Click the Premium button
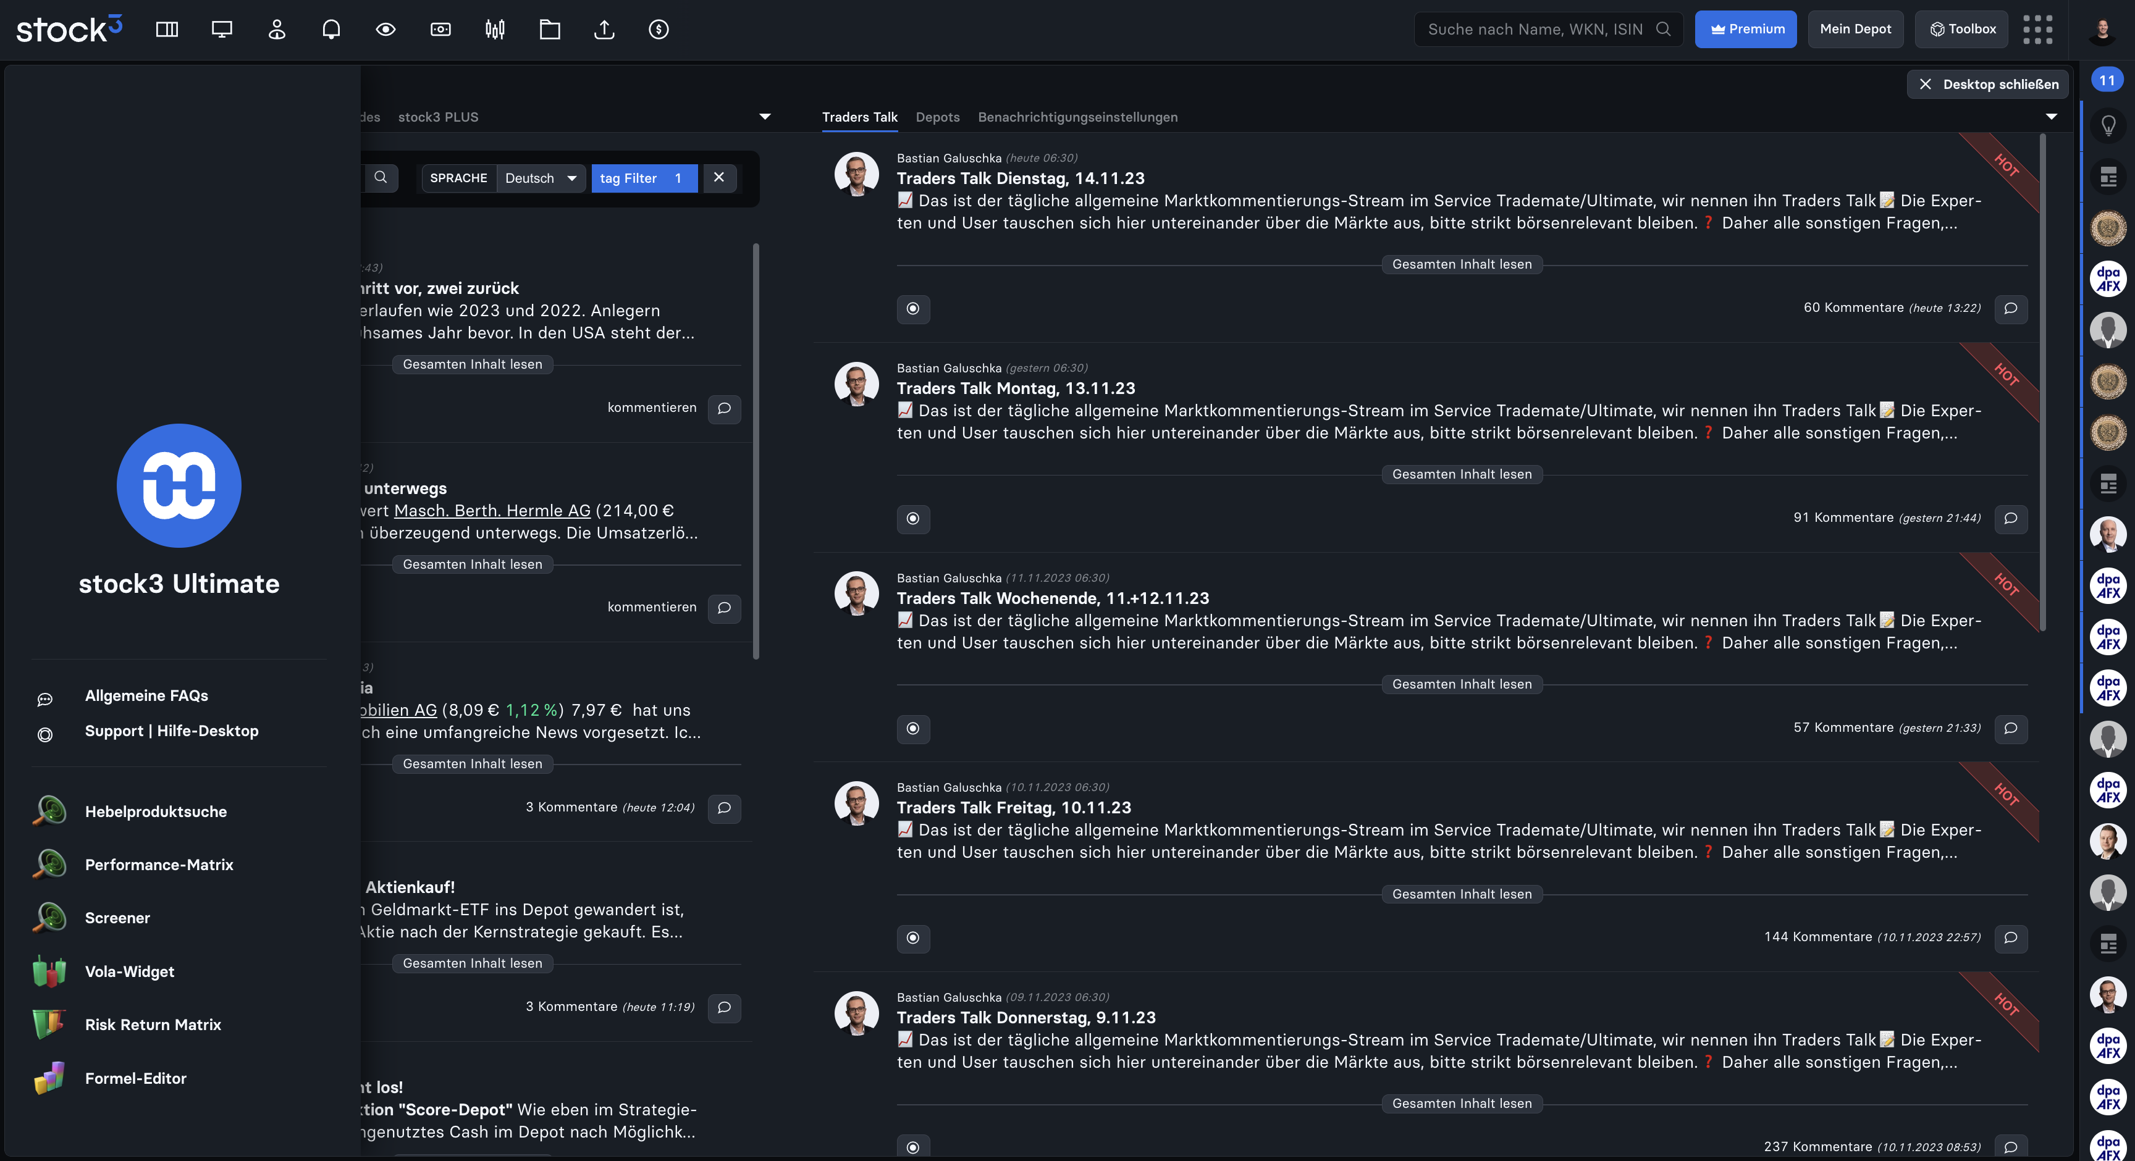2135x1161 pixels. 1745,29
